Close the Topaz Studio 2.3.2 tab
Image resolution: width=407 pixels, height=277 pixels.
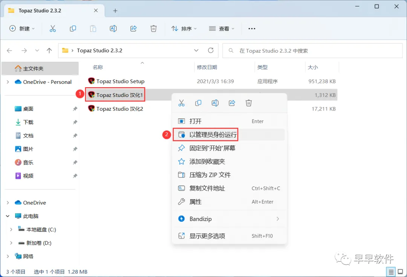pos(96,11)
